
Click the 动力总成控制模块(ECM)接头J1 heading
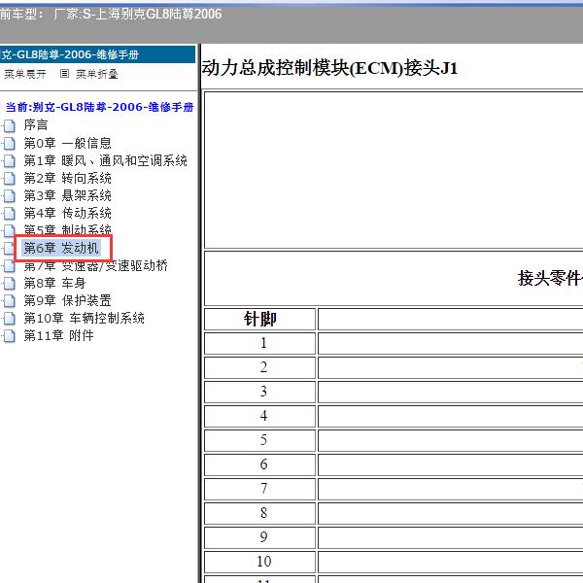point(329,68)
